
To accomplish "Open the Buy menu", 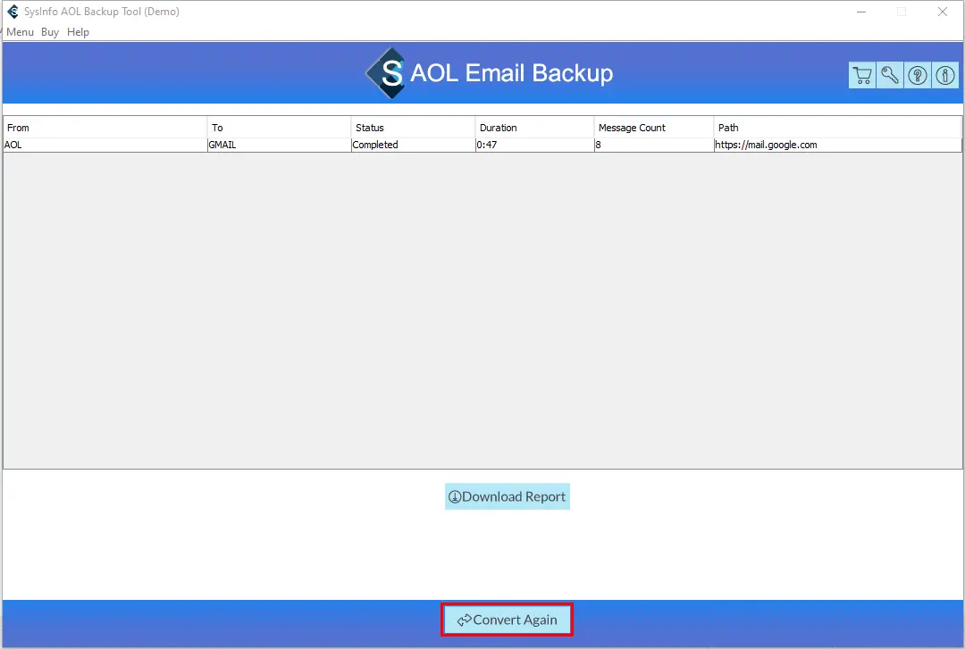I will pyautogui.click(x=50, y=32).
